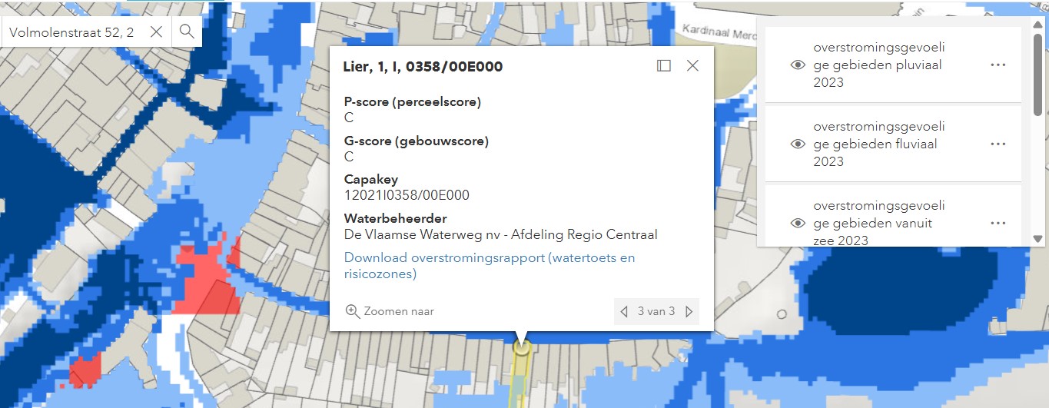Viewport: 1049px width, 408px height.
Task: Toggle eye icon for 'vanuit zee 2023' layer
Action: [x=798, y=223]
